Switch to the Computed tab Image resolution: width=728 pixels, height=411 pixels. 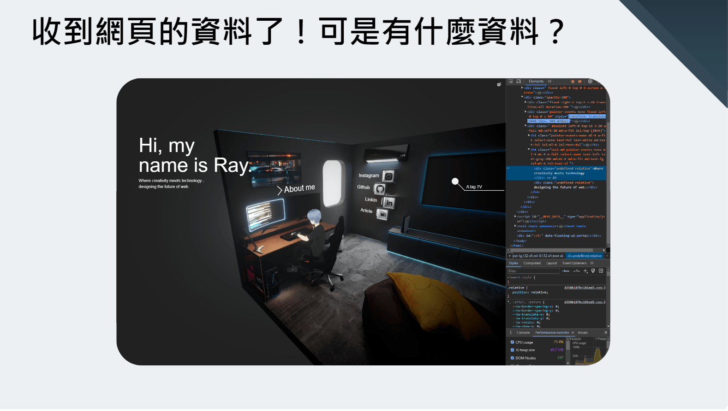click(532, 263)
